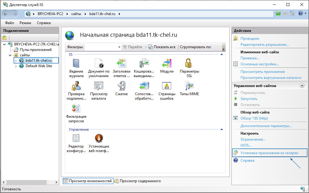Click the status bar network icon

pyautogui.click(x=303, y=189)
